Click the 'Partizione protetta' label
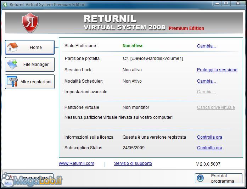The image size is (247, 189). pos(82,58)
